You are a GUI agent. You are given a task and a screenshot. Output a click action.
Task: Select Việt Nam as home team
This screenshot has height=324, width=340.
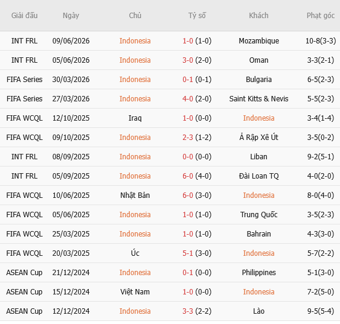(x=135, y=292)
